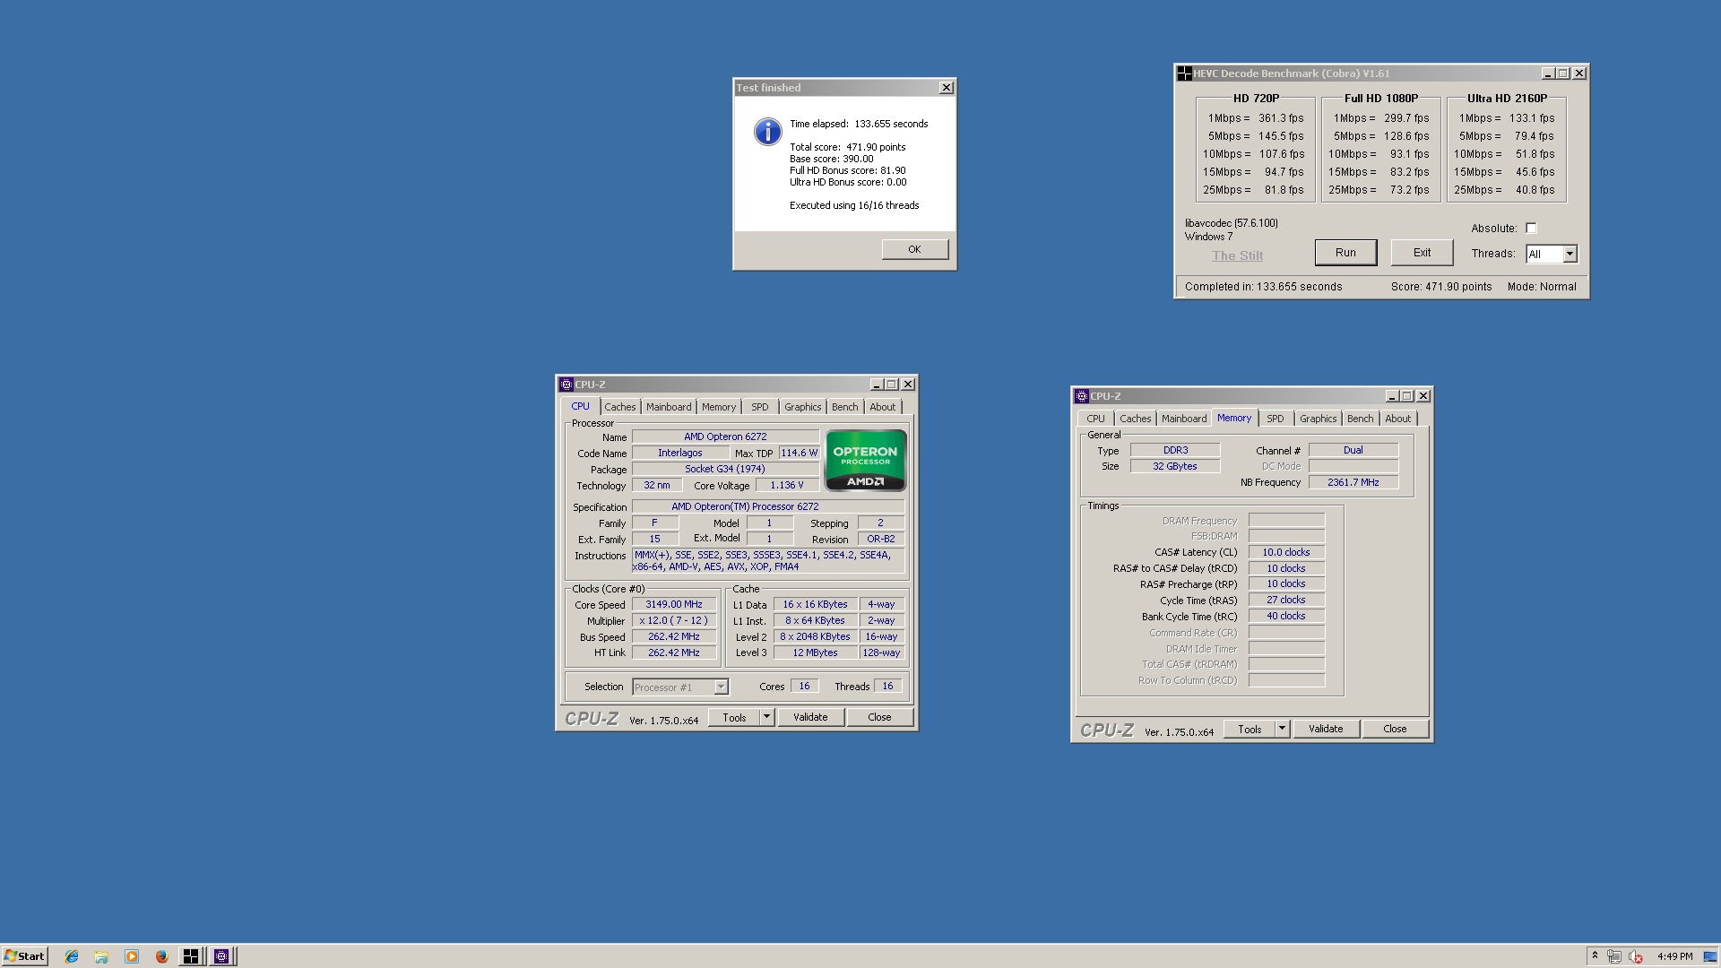
Task: Open Graphics tab in right CPU-Z window
Action: click(1318, 419)
